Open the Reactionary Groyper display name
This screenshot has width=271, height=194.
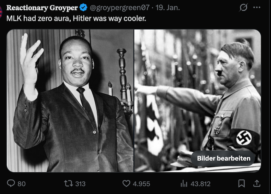(42, 8)
